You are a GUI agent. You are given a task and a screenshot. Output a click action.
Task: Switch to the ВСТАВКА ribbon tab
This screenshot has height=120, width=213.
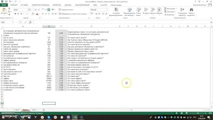point(24,5)
